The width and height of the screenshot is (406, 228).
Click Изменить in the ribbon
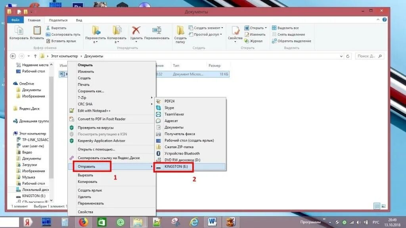pyautogui.click(x=255, y=34)
